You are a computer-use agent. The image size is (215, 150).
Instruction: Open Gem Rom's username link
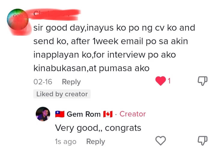84,114
